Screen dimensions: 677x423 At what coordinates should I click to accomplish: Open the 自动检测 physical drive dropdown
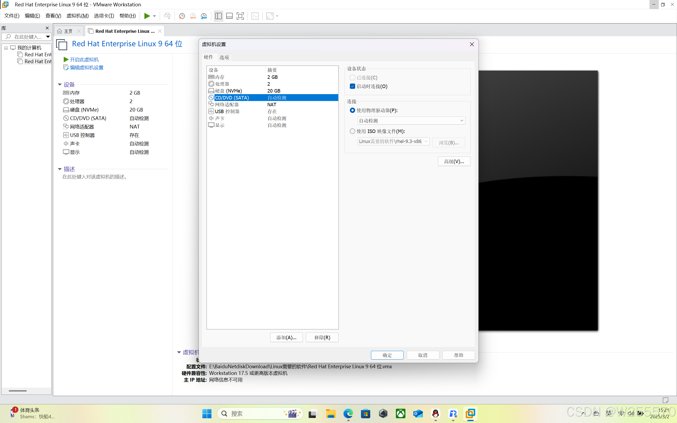[x=411, y=121]
